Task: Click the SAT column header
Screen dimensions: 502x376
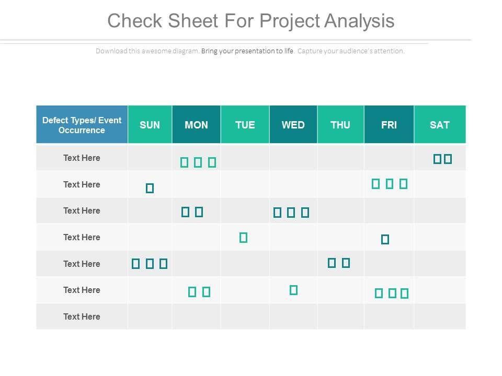Action: click(439, 125)
